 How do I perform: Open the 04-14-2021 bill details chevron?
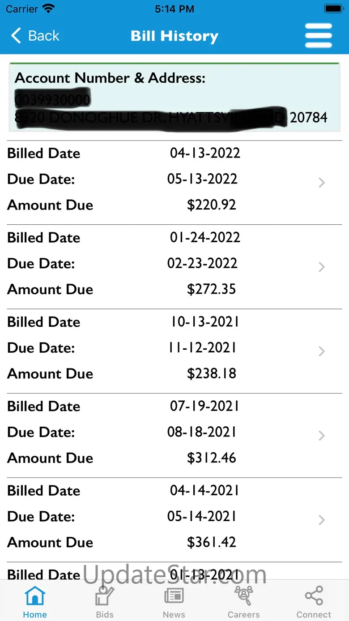coord(321,520)
